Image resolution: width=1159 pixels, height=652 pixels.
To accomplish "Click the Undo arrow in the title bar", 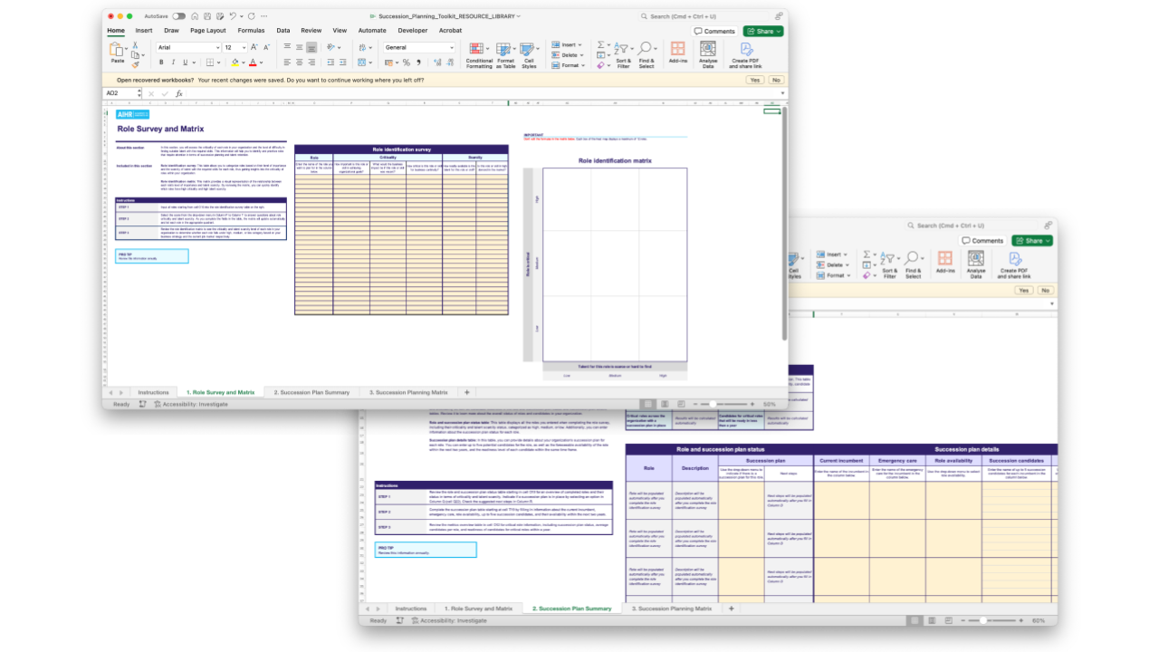I will (x=233, y=16).
